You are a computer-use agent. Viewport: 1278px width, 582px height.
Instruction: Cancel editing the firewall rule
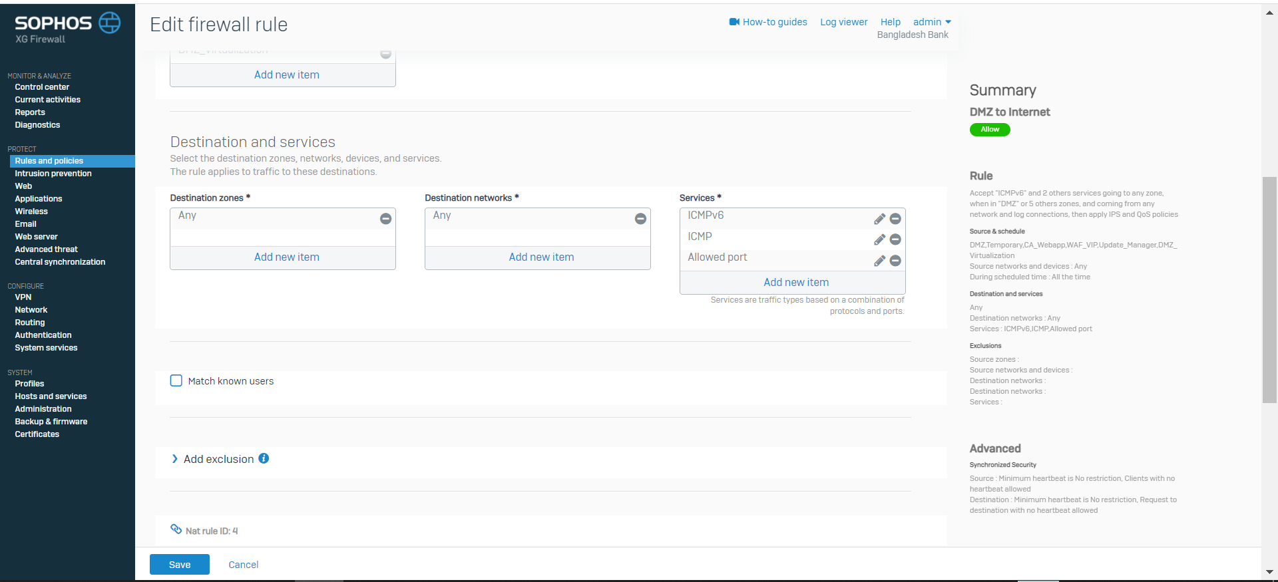click(x=244, y=565)
